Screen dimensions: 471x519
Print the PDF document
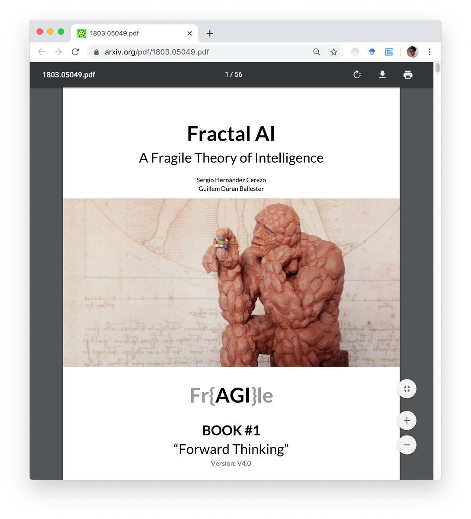pos(408,74)
